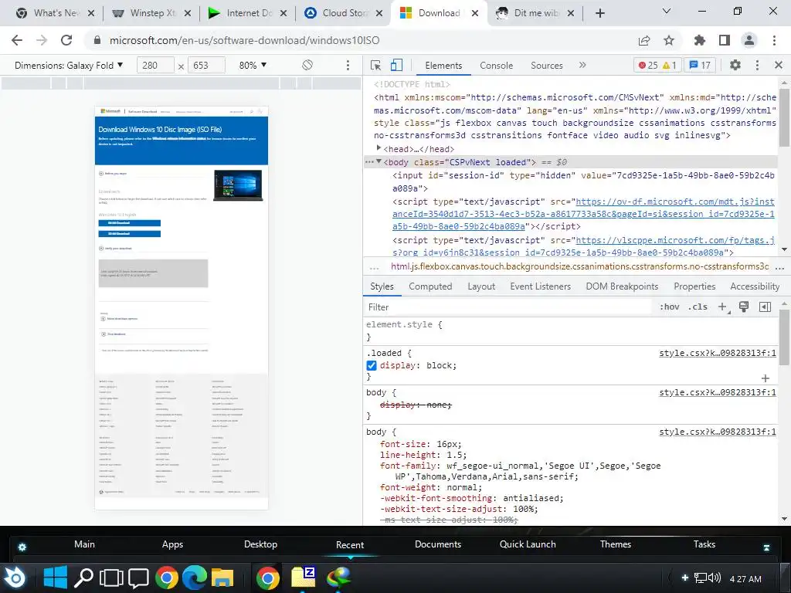Switch to the Elements tab
This screenshot has height=593, width=791.
443,66
